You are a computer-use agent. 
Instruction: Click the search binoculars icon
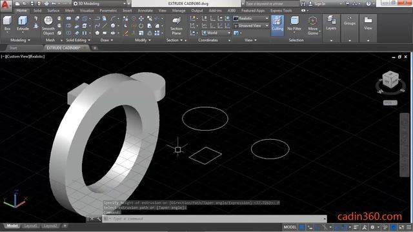(x=303, y=4)
